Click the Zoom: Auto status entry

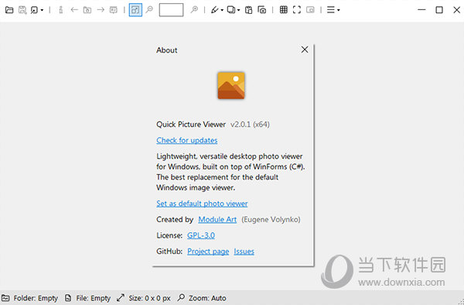[x=207, y=298]
